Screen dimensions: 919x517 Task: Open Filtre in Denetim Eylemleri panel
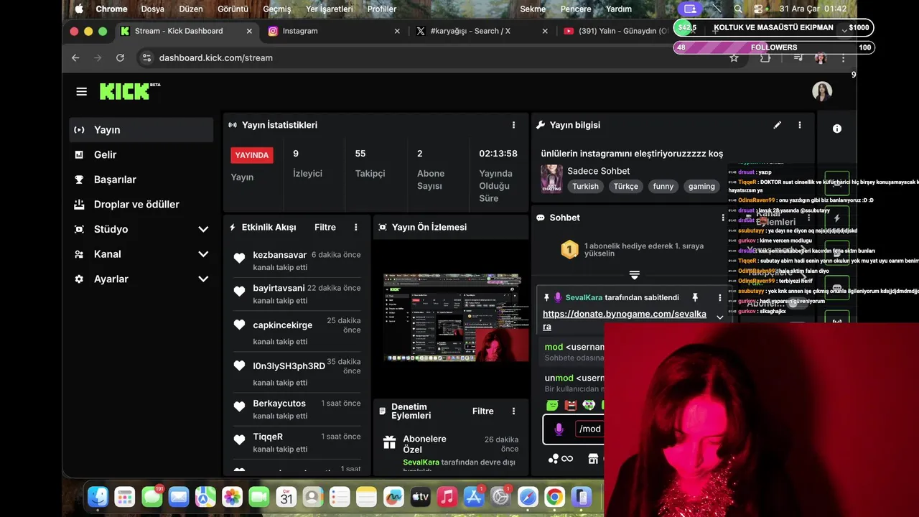click(x=483, y=411)
